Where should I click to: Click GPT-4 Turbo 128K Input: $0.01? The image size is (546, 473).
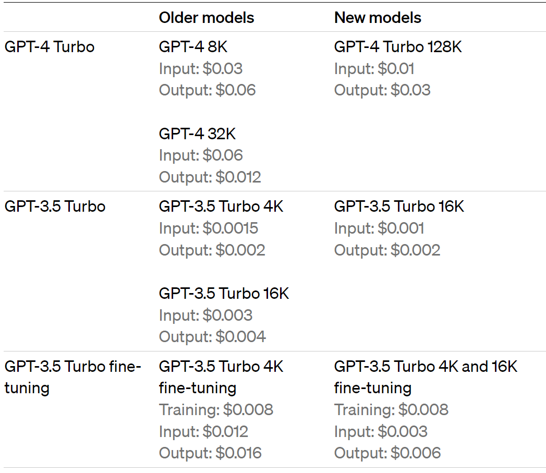pos(374,69)
